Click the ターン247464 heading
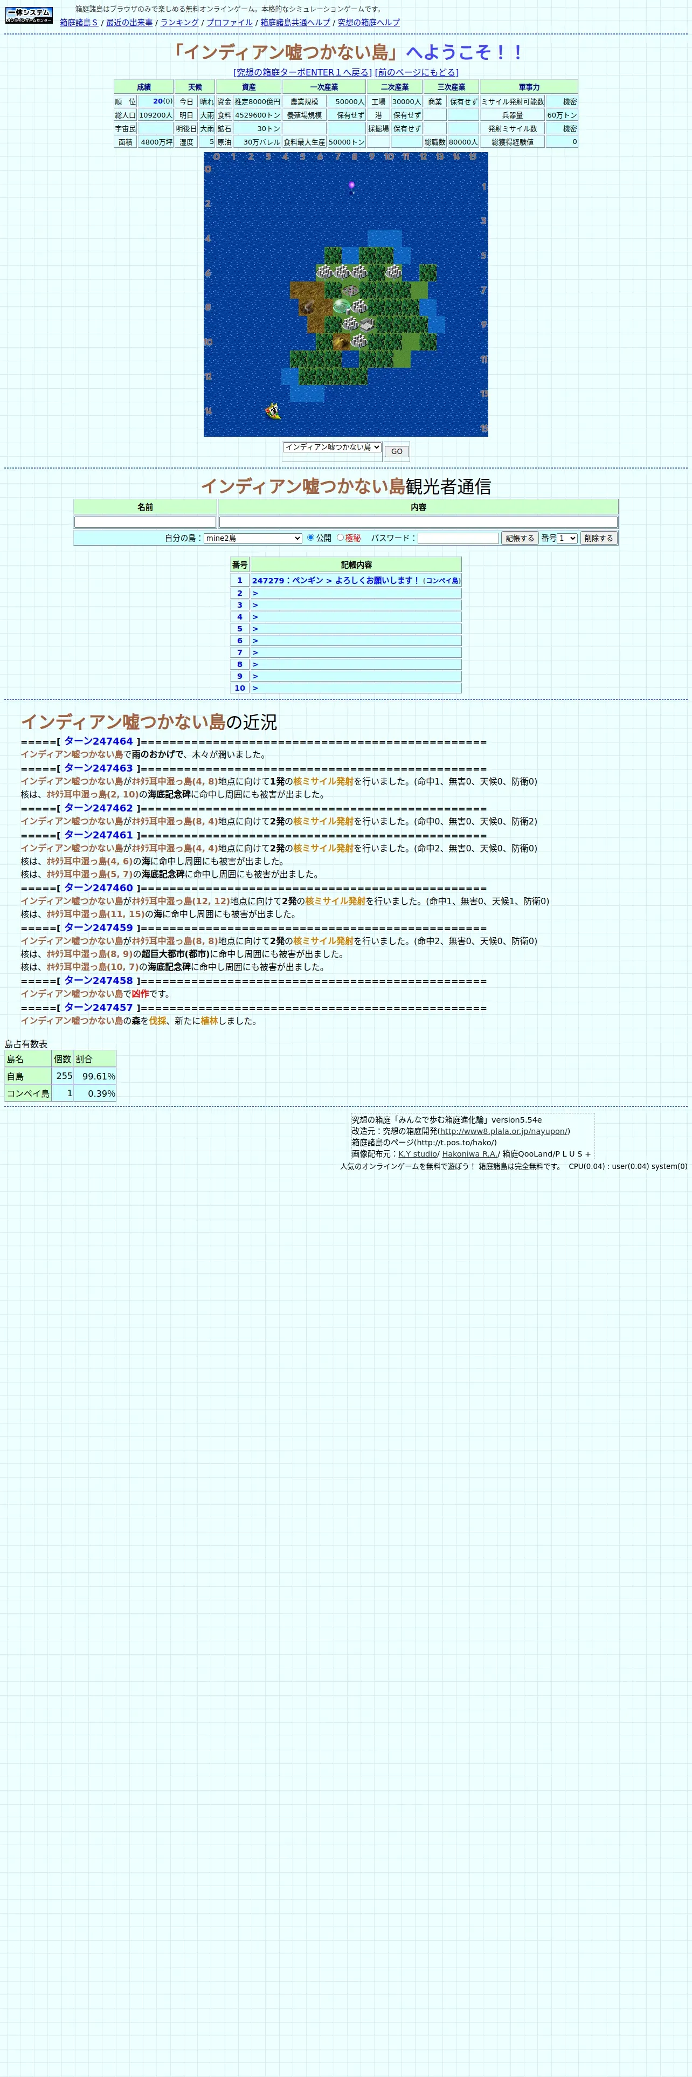 click(98, 741)
